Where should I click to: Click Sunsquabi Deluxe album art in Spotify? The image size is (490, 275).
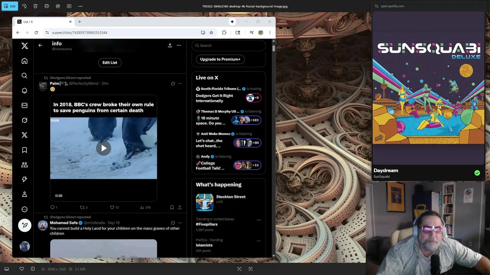pos(428,89)
